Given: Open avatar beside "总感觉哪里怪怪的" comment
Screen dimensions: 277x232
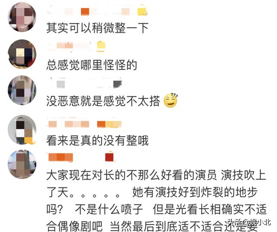Looking at the screenshot, I should (22, 54).
